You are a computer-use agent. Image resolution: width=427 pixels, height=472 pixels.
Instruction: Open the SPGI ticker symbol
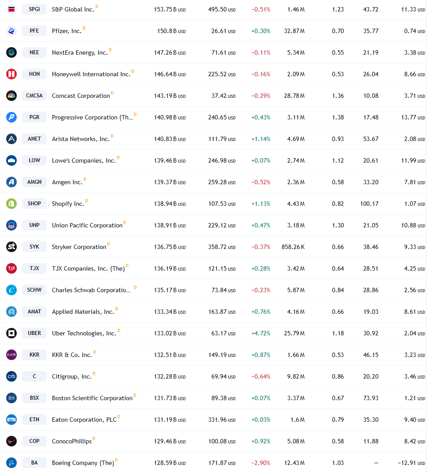pos(34,9)
